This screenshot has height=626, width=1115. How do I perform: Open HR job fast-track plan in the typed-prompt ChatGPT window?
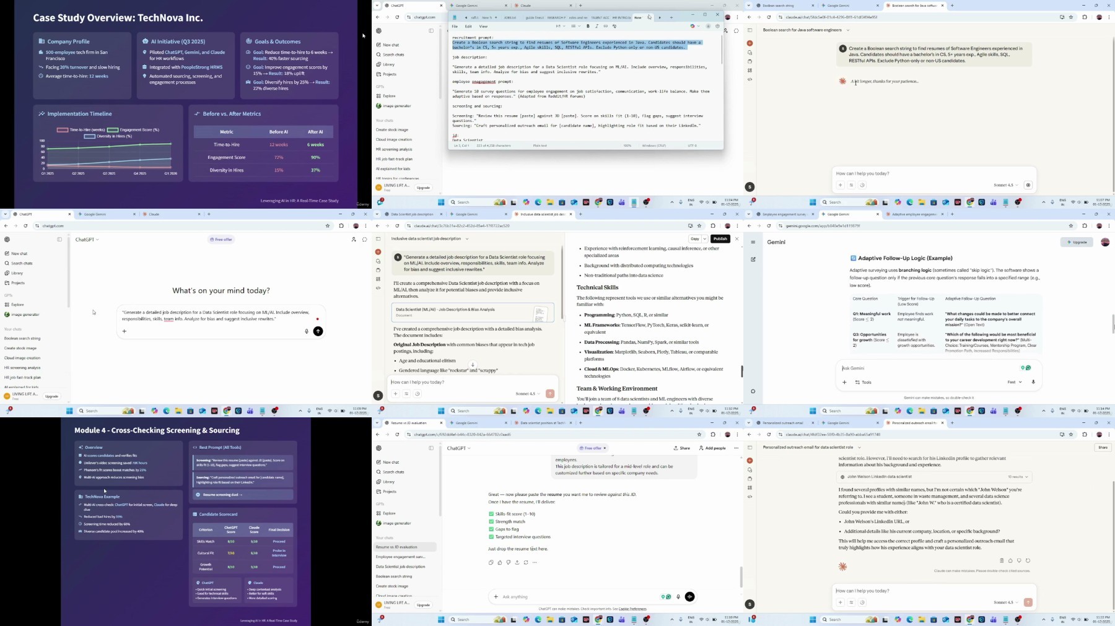22,378
